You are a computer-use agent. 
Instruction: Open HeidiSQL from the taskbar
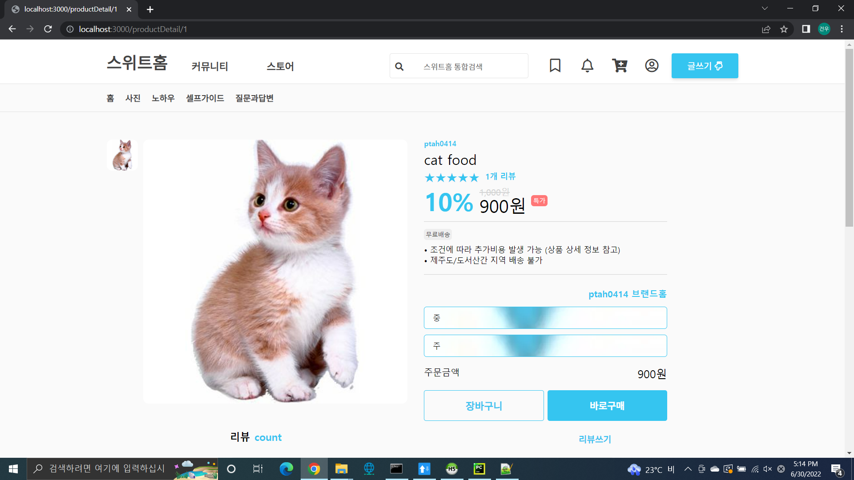click(x=451, y=469)
